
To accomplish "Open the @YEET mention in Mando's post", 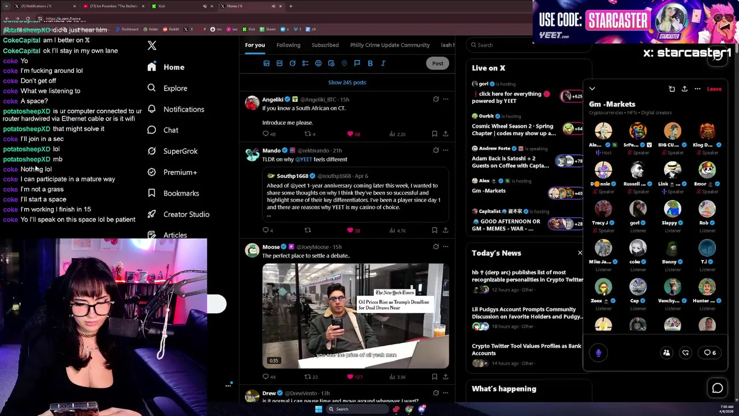I will tap(304, 159).
